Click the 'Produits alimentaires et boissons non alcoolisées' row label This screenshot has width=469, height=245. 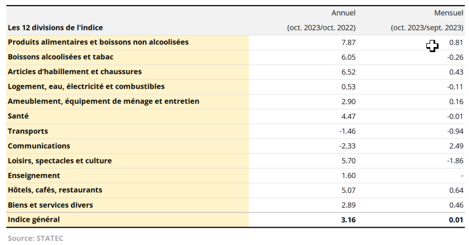[x=98, y=42]
